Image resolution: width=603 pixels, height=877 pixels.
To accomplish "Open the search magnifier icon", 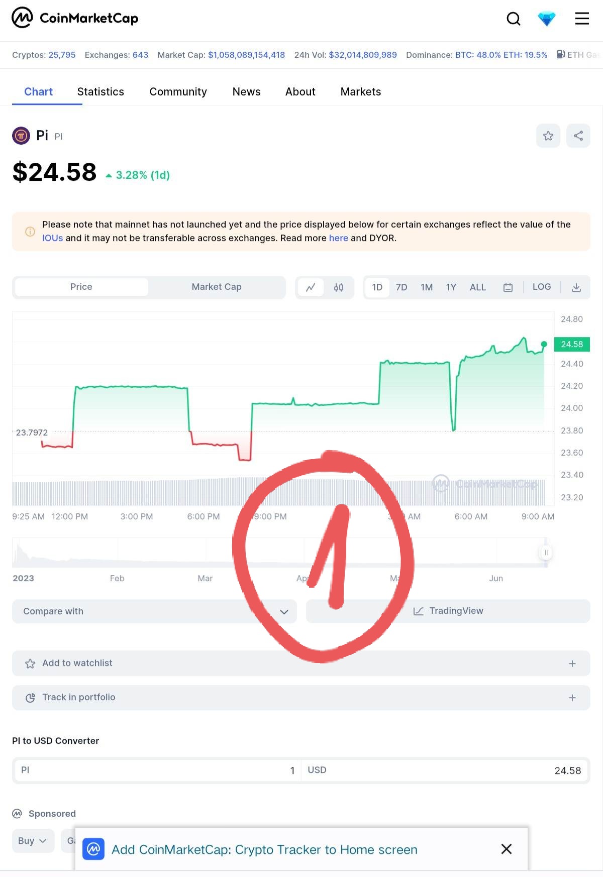I will tap(513, 19).
